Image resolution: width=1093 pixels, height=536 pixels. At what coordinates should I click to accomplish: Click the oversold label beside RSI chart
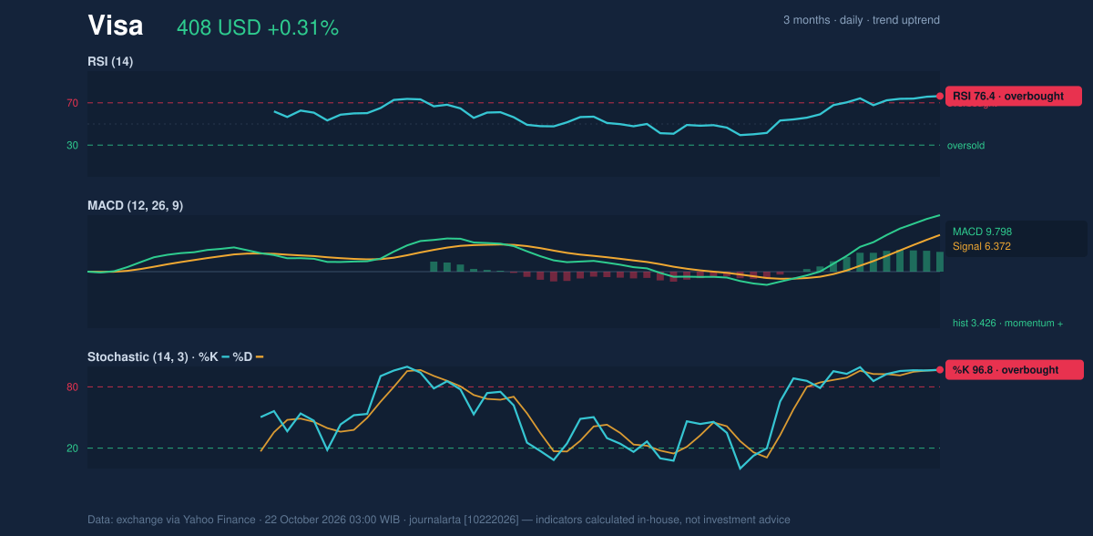click(965, 145)
